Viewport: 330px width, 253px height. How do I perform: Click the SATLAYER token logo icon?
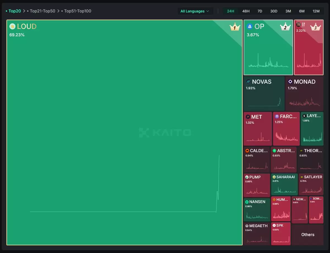tap(302, 177)
